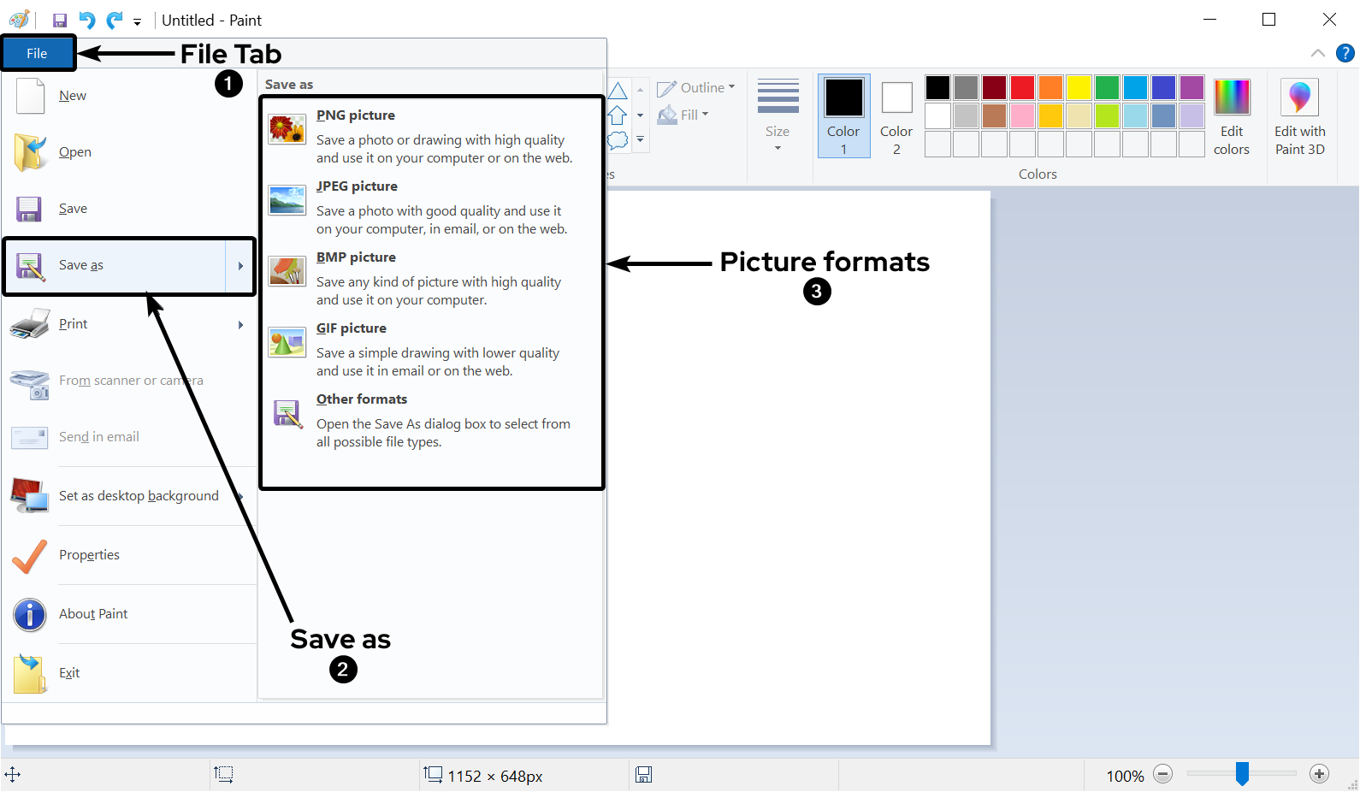Click the Print menu entry
1360x792 pixels.
(115, 324)
